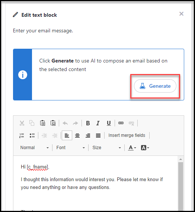Click the pencil icon beside Edit text block
The height and width of the screenshot is (212, 195).
15,15
